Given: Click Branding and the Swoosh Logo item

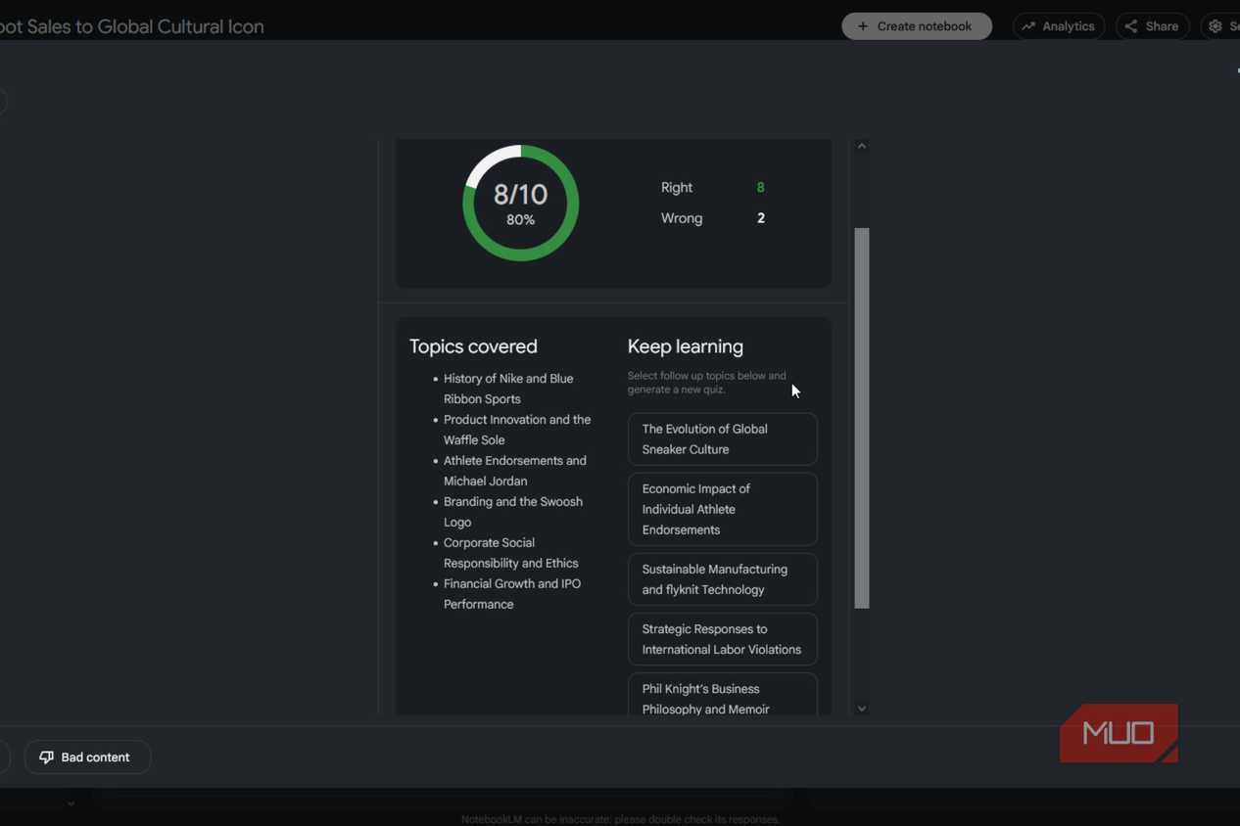Looking at the screenshot, I should click(x=513, y=512).
